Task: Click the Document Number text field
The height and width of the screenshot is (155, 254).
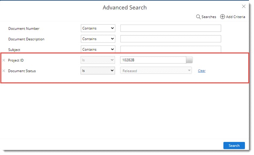Action: 170,29
